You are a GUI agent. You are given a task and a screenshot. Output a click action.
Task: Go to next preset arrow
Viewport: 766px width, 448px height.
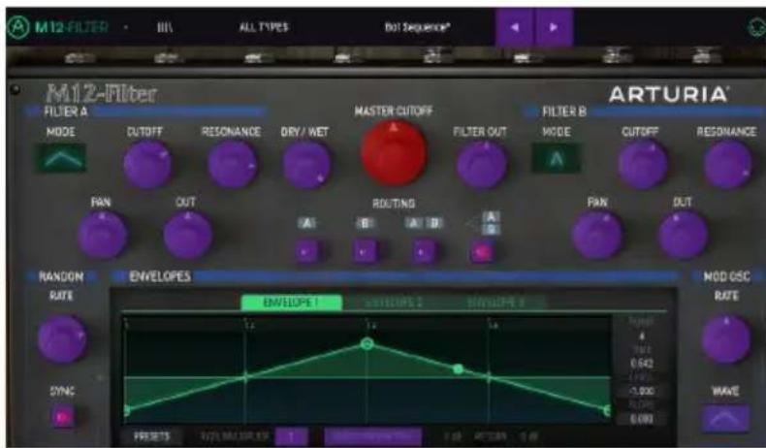pyautogui.click(x=554, y=27)
